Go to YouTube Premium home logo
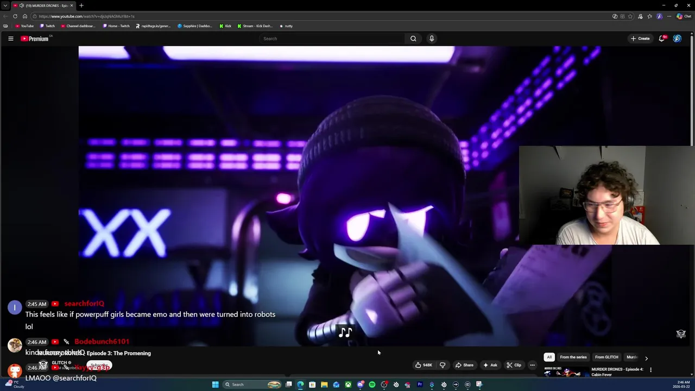 tap(35, 39)
